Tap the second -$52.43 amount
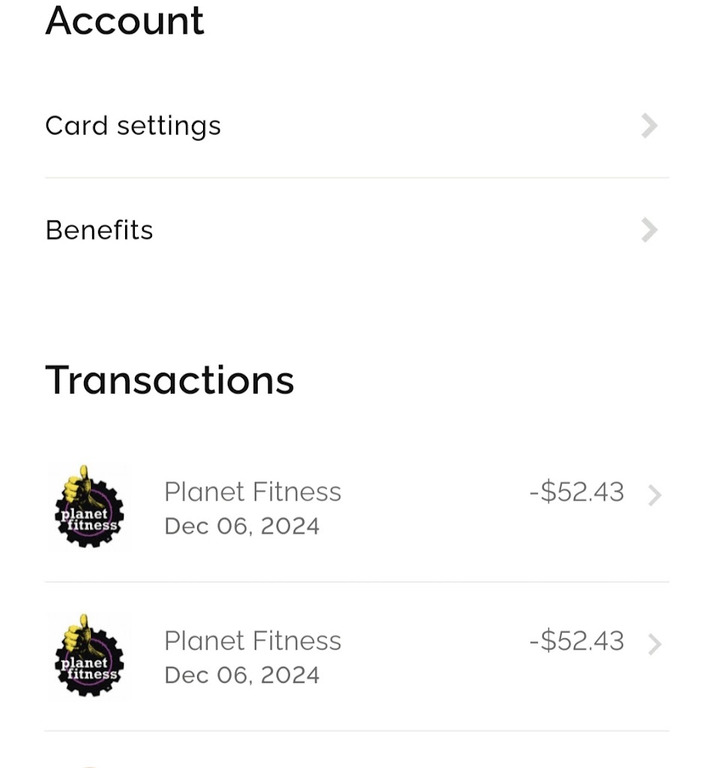Viewport: 714px width, 768px height. (x=576, y=641)
